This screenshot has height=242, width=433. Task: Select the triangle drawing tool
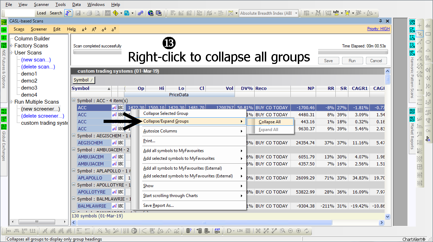click(428, 51)
